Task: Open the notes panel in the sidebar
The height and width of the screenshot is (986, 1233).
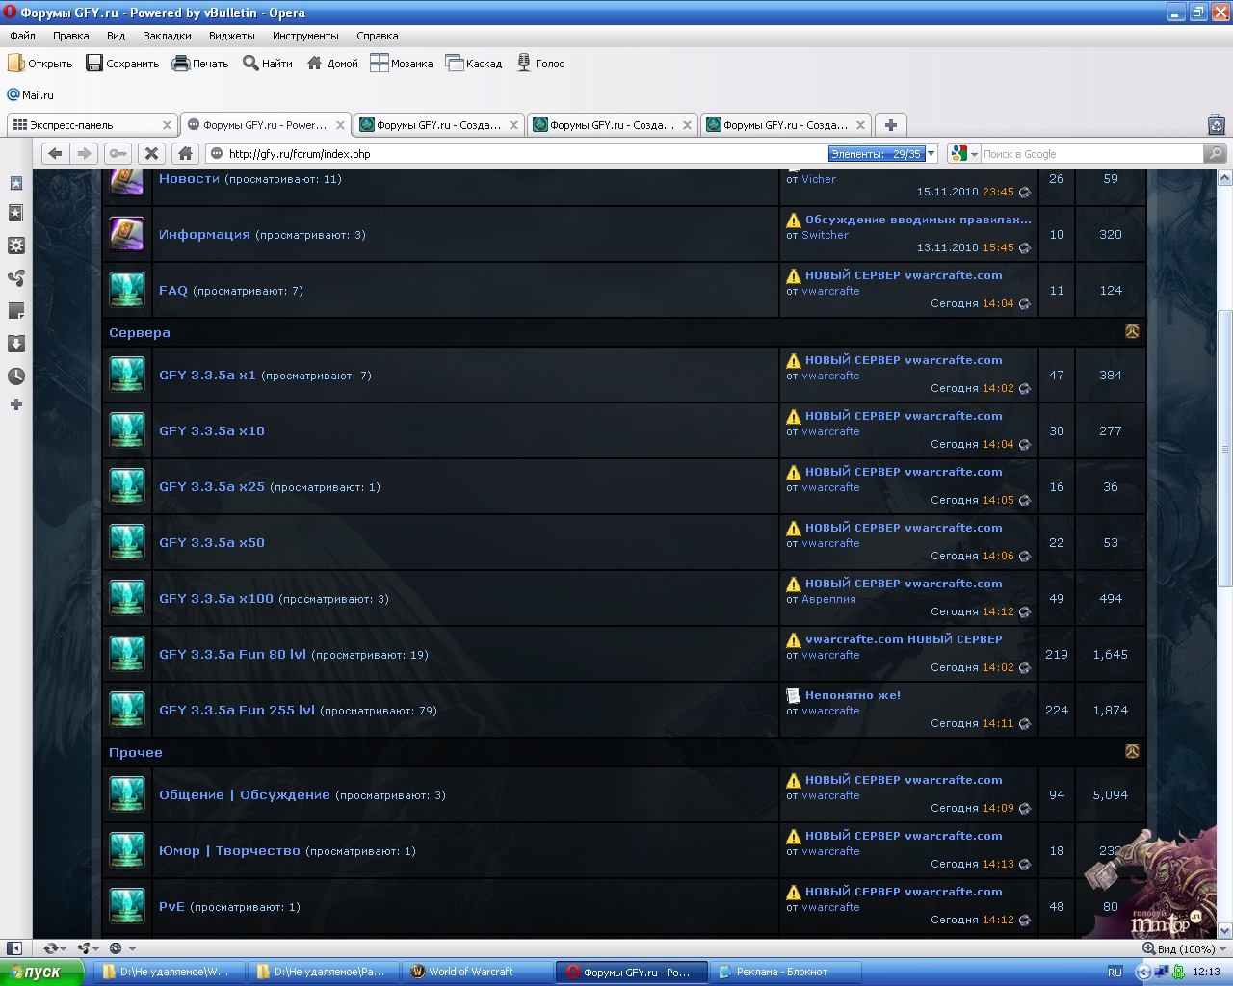Action: pos(16,311)
